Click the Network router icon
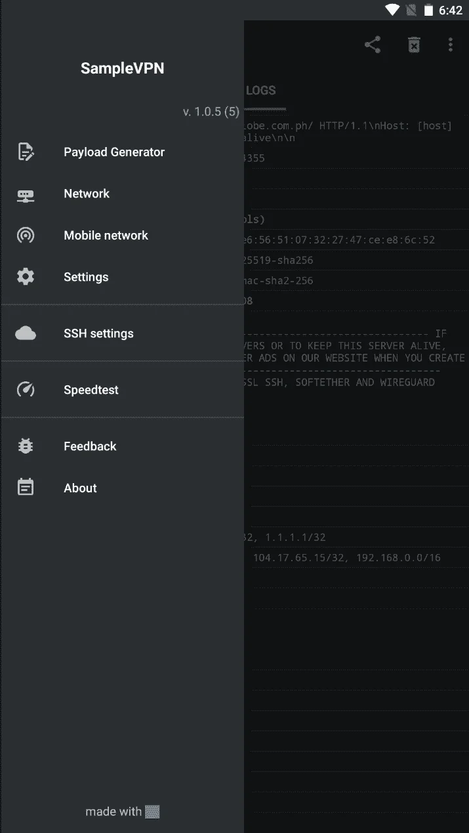This screenshot has height=833, width=469. [x=26, y=196]
